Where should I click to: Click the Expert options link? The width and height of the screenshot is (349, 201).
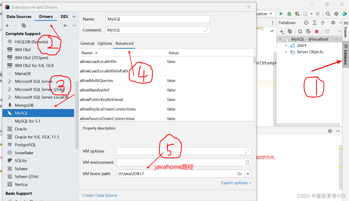pos(234,183)
